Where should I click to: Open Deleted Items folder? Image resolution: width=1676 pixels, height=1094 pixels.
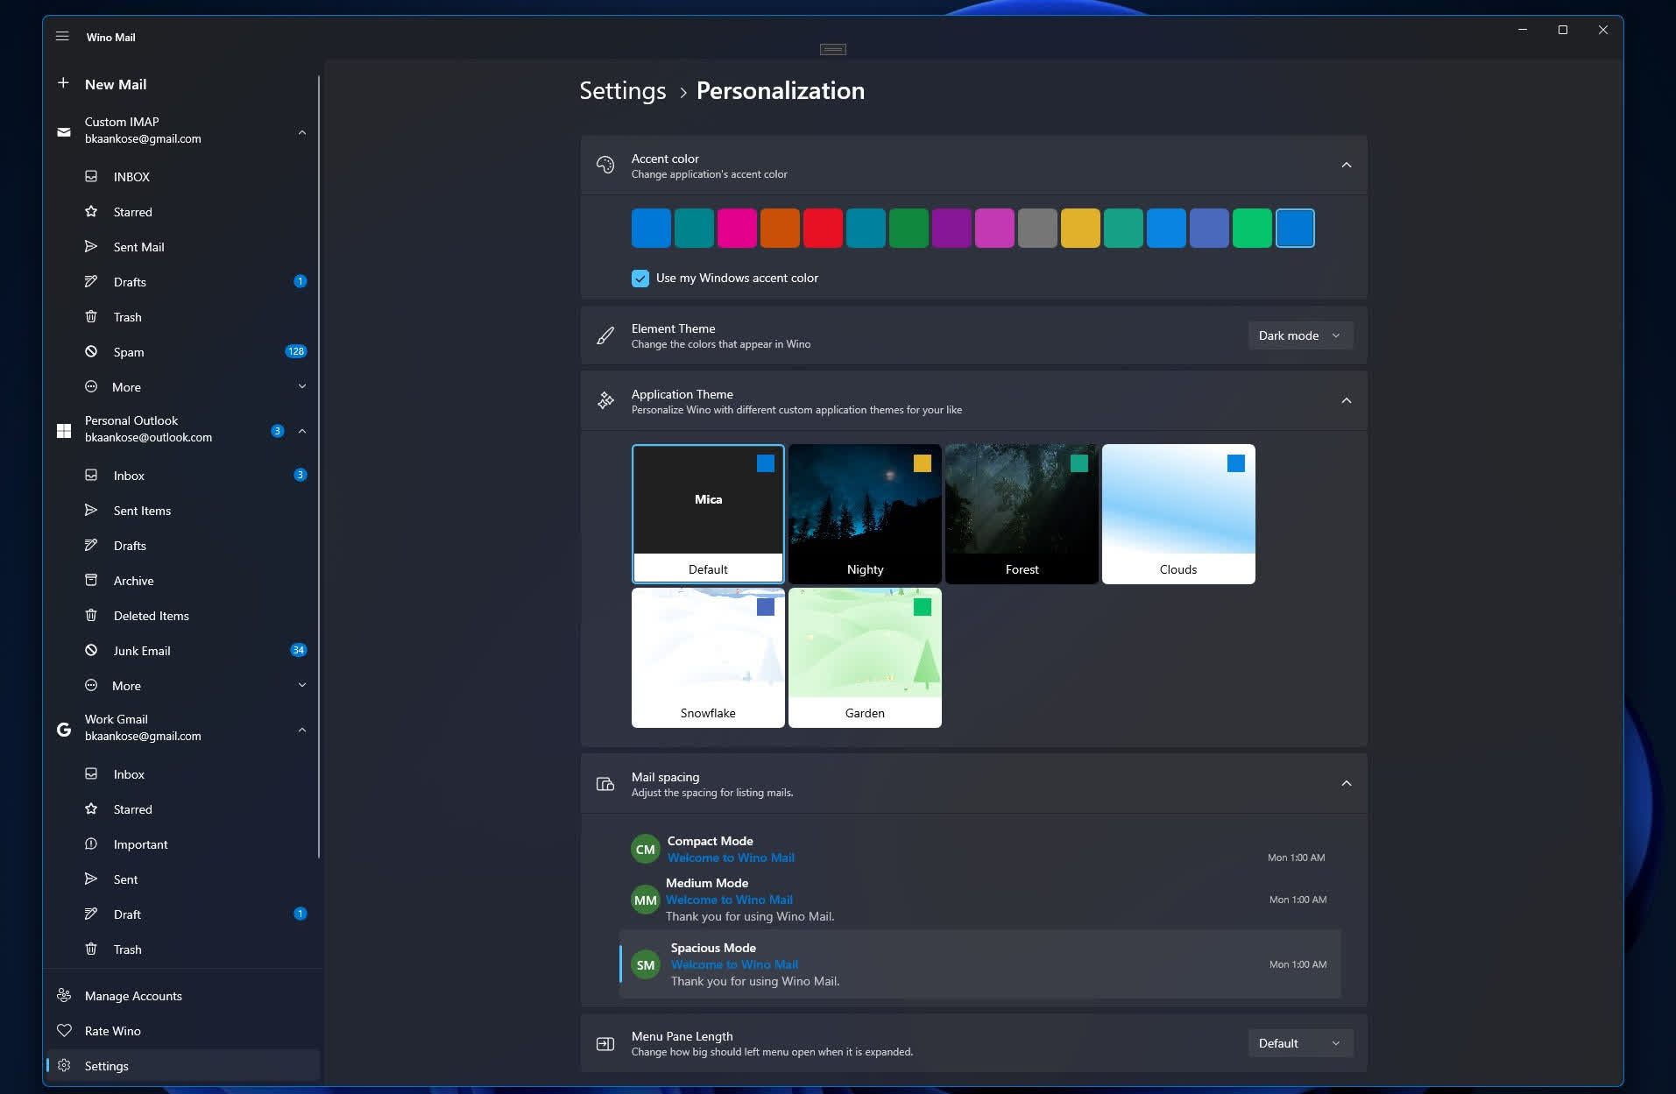pos(151,616)
